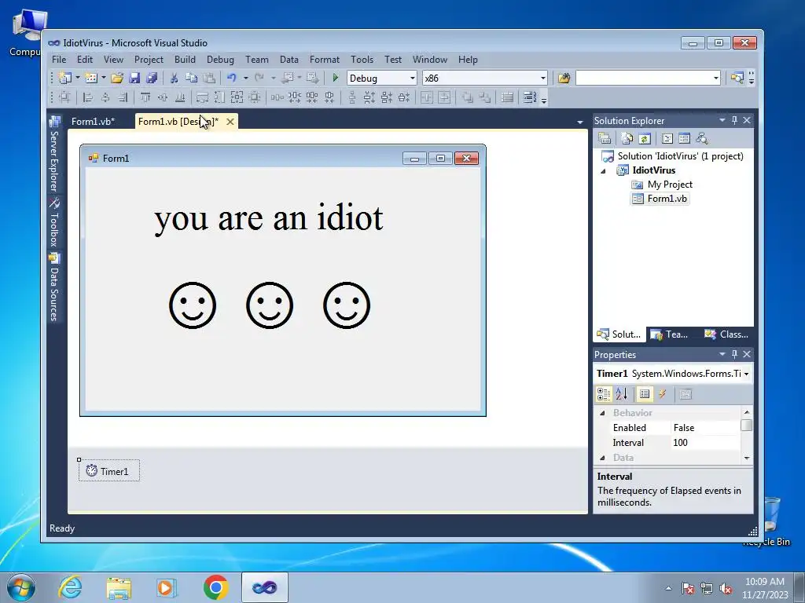Screen dimensions: 805x603
Task: Click the Interval value field showing 100
Action: [x=704, y=443]
